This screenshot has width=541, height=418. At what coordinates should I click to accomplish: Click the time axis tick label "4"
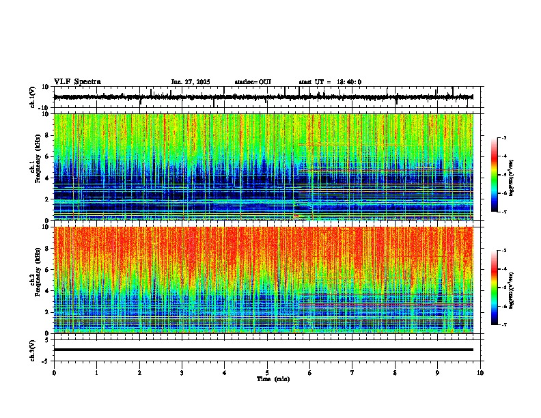tap(225, 373)
